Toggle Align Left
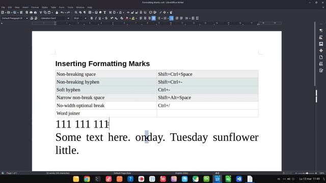The height and width of the screenshot is (183, 326). pos(141,18)
